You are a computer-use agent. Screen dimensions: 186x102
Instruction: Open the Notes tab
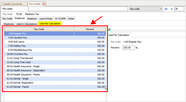click(x=71, y=19)
